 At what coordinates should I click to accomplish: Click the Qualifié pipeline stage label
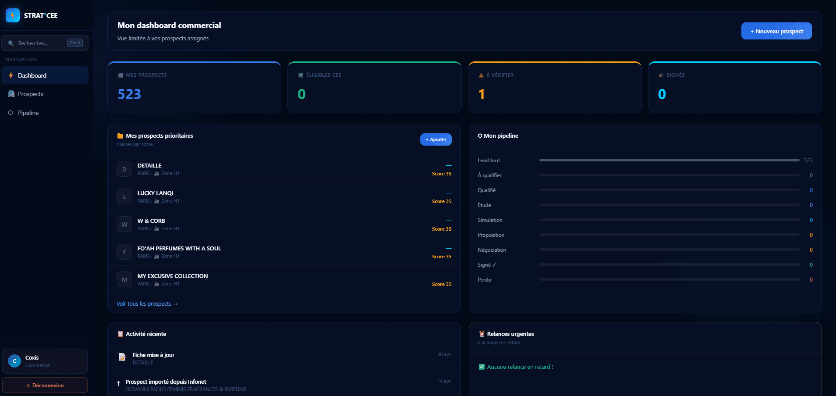coord(486,190)
